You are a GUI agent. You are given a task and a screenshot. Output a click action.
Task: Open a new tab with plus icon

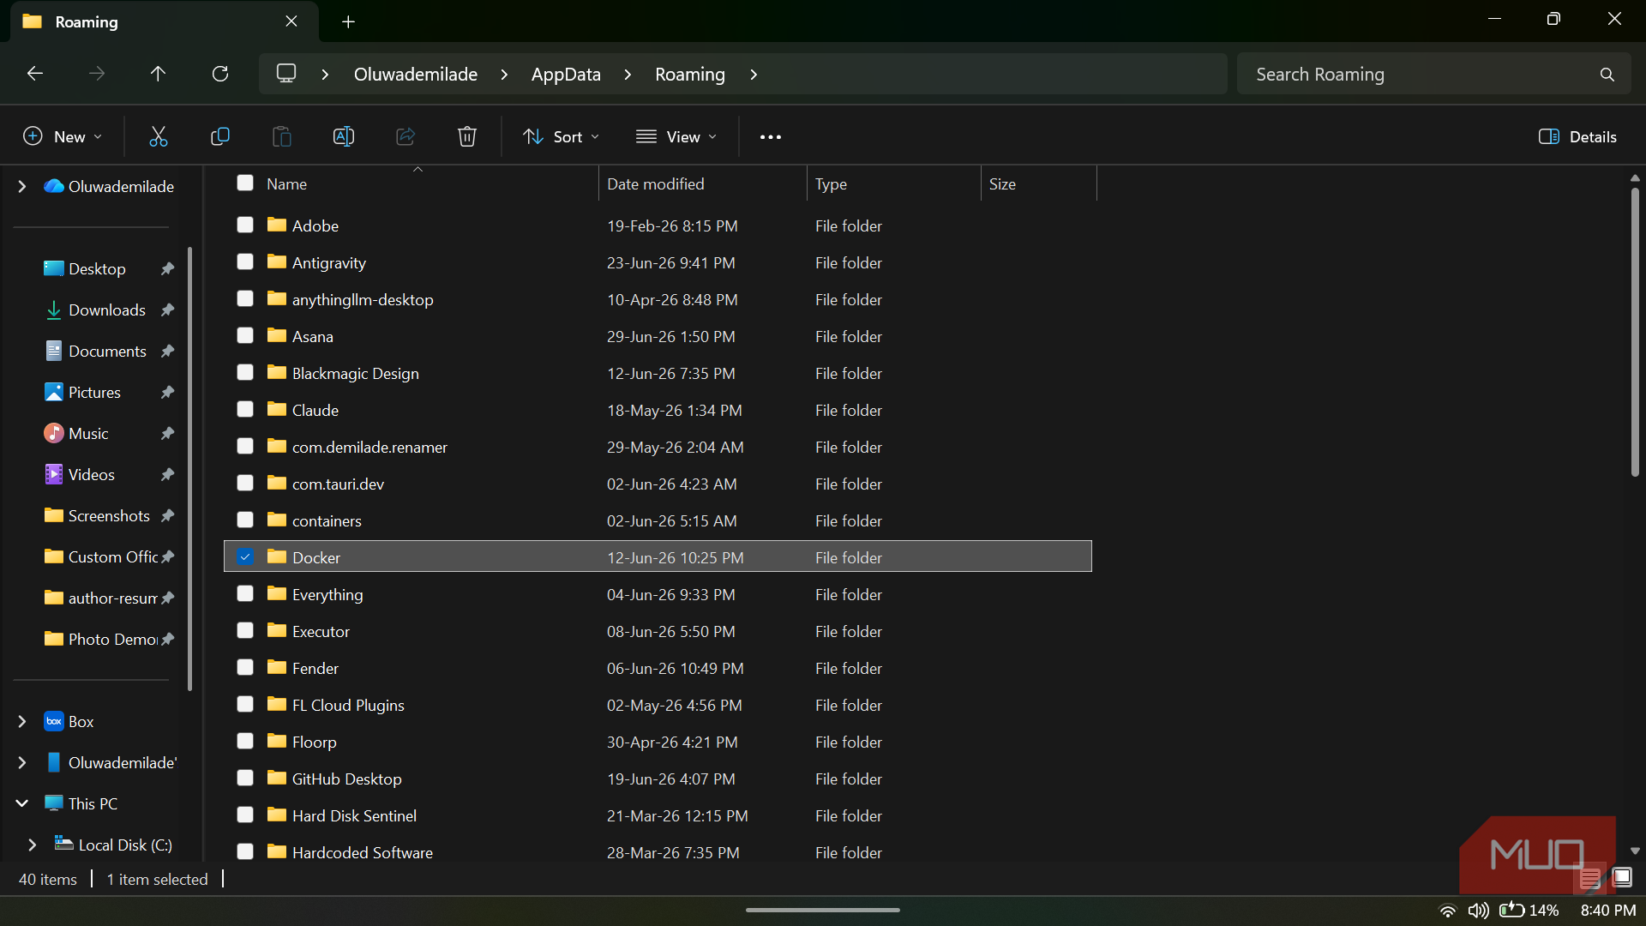pyautogui.click(x=348, y=21)
